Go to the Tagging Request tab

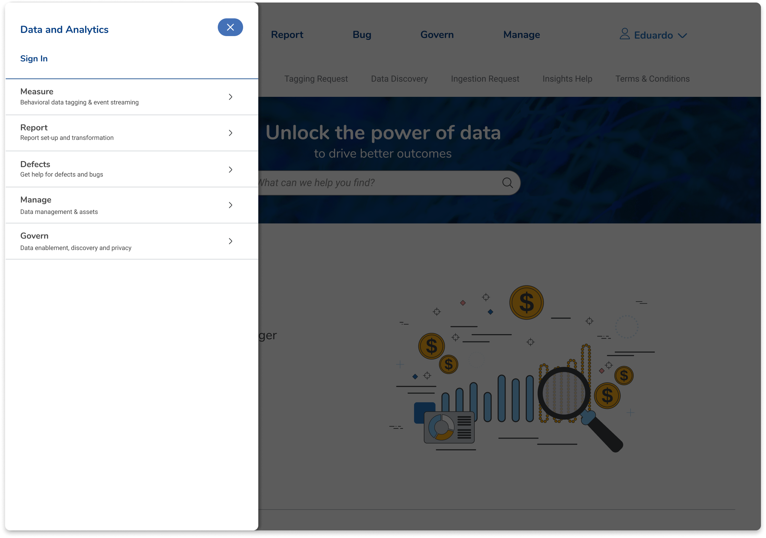click(x=316, y=79)
